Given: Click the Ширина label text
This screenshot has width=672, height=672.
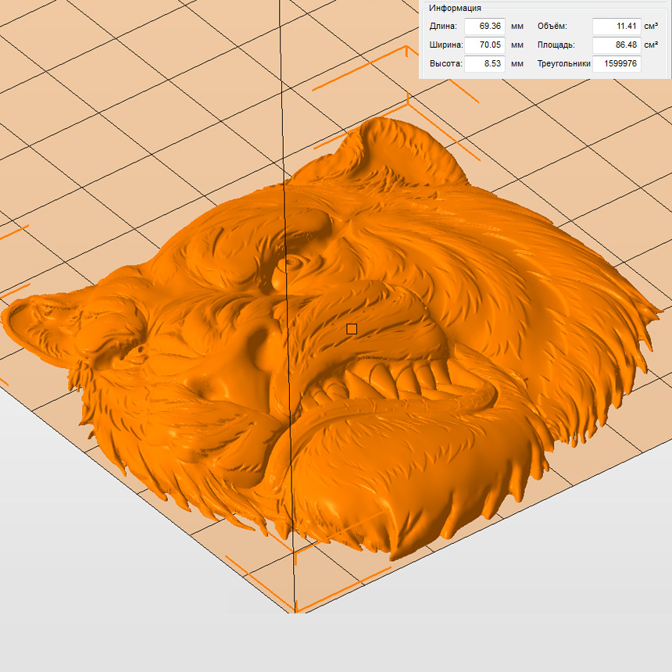Looking at the screenshot, I should coord(446,45).
